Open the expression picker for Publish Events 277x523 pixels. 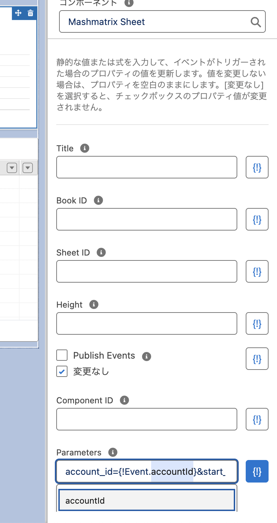(257, 359)
